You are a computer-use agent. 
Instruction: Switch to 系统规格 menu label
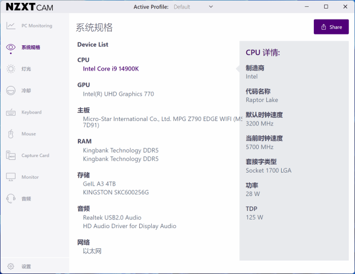(31, 47)
